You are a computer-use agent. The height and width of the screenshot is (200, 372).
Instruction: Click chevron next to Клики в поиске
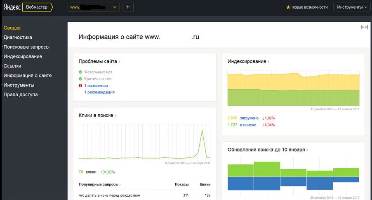115,116
